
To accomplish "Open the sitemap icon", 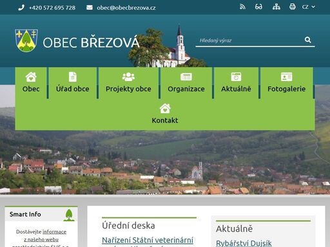I will click(x=277, y=7).
